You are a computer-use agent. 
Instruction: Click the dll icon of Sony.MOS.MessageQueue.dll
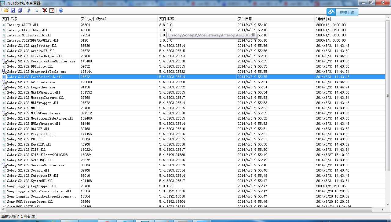4,202
